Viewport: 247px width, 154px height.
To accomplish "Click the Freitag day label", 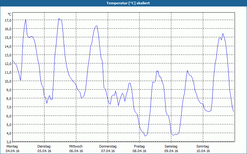I will coord(139,147).
